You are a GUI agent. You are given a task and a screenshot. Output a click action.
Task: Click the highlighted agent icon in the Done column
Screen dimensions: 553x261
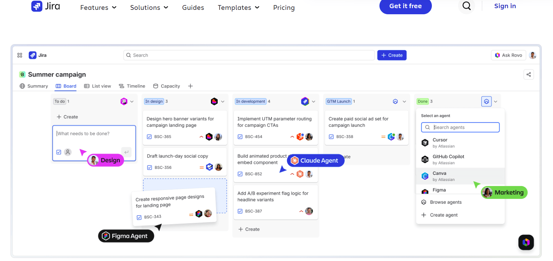click(487, 101)
